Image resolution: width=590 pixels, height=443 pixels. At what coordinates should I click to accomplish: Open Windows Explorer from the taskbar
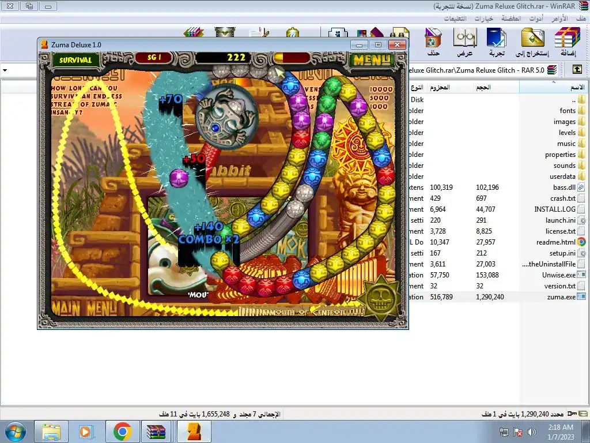51,431
